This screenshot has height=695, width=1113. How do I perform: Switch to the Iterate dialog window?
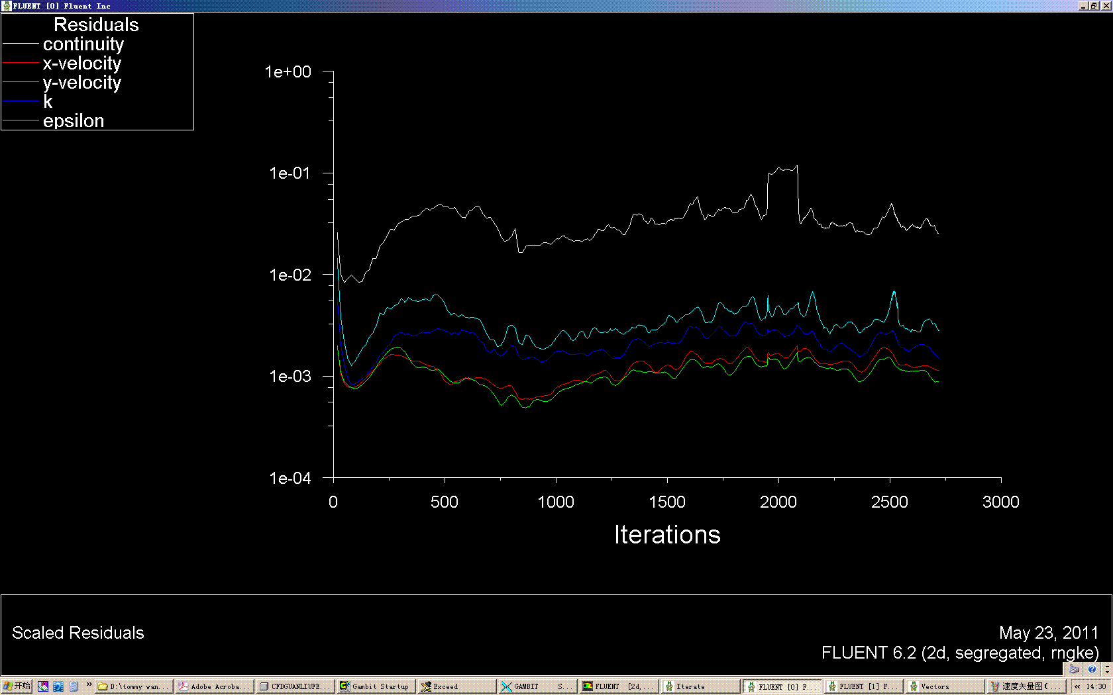(699, 686)
